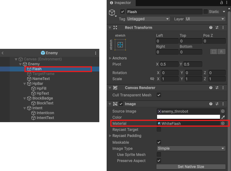Click the Scale Z field

click(x=217, y=79)
